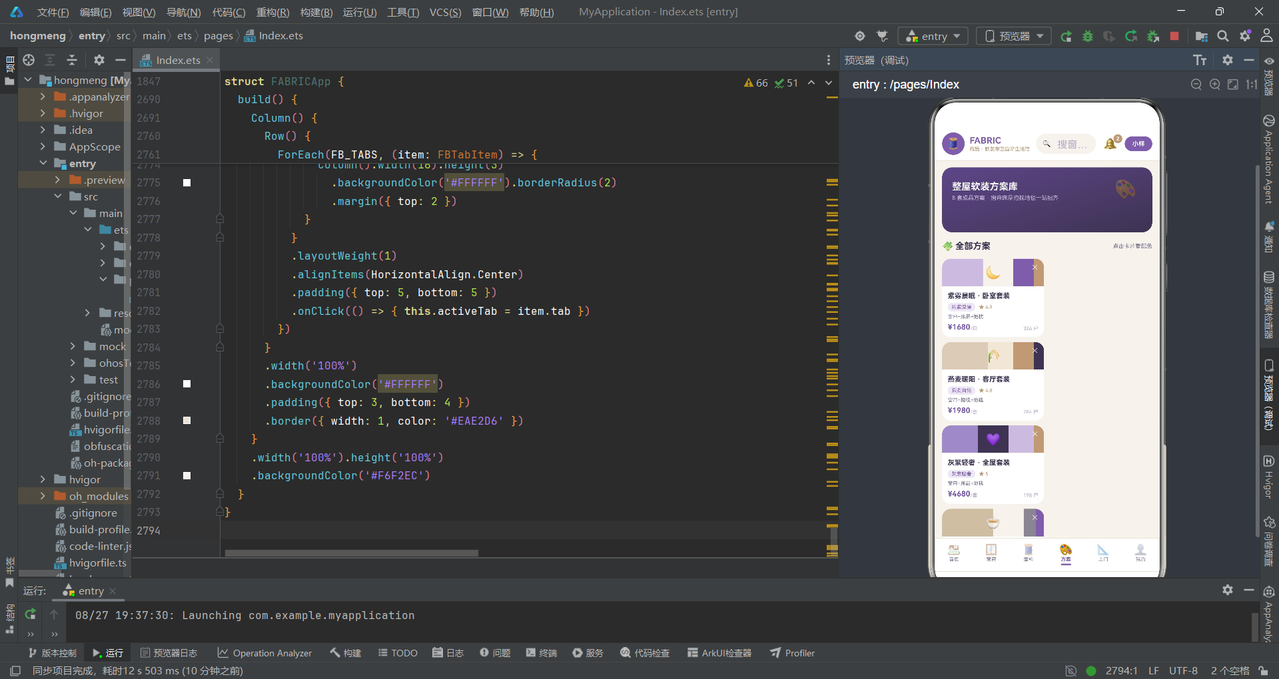This screenshot has width=1279, height=679.
Task: Open the Profiler tool tab
Action: click(793, 653)
